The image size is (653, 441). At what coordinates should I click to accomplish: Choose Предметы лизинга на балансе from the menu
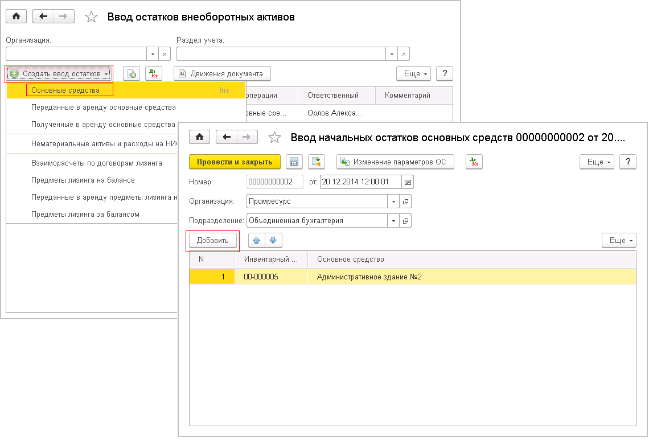coord(83,180)
